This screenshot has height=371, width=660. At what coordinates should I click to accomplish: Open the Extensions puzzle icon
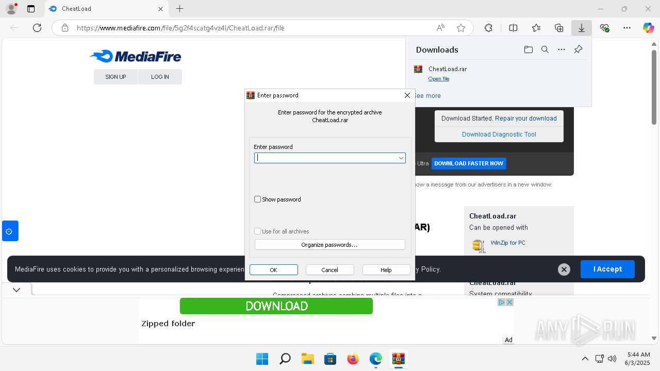click(488, 28)
